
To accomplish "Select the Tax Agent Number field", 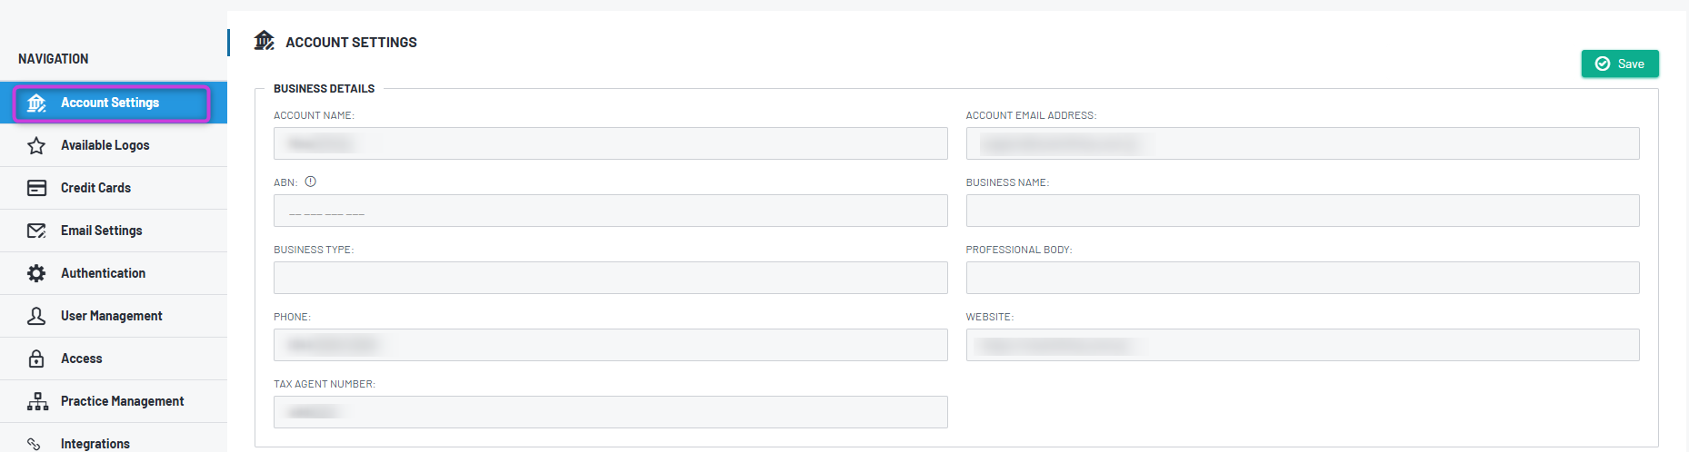I will tap(610, 412).
